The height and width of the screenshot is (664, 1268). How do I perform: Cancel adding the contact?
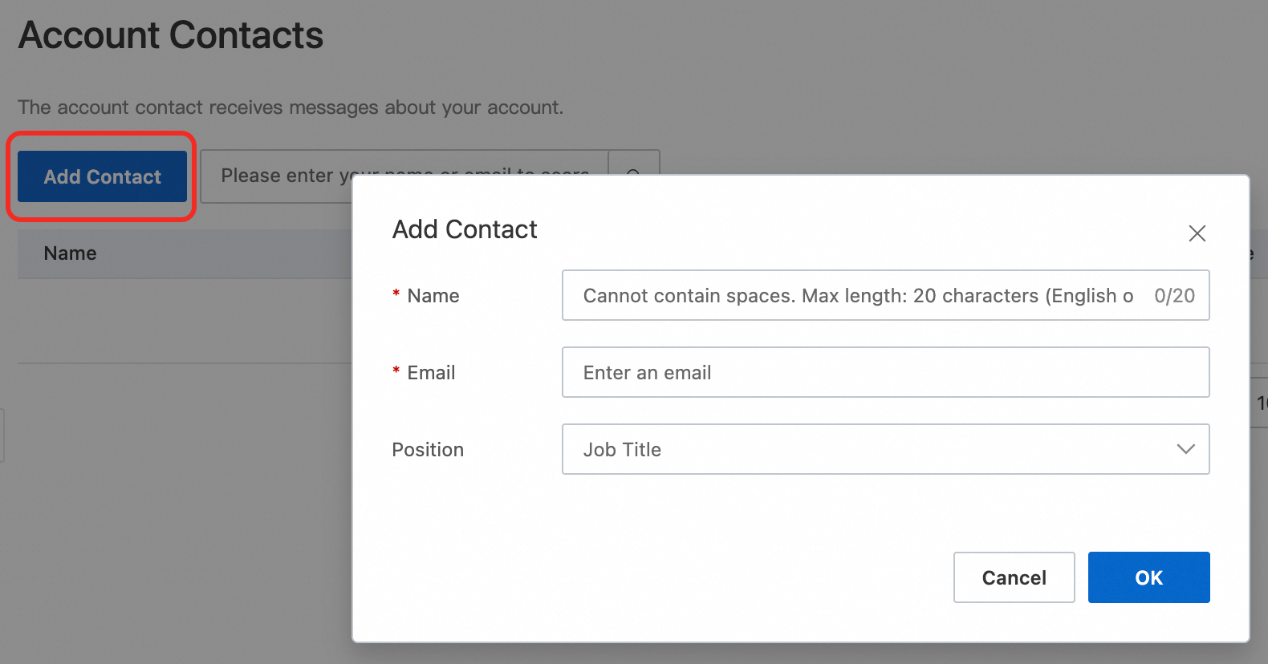1014,577
